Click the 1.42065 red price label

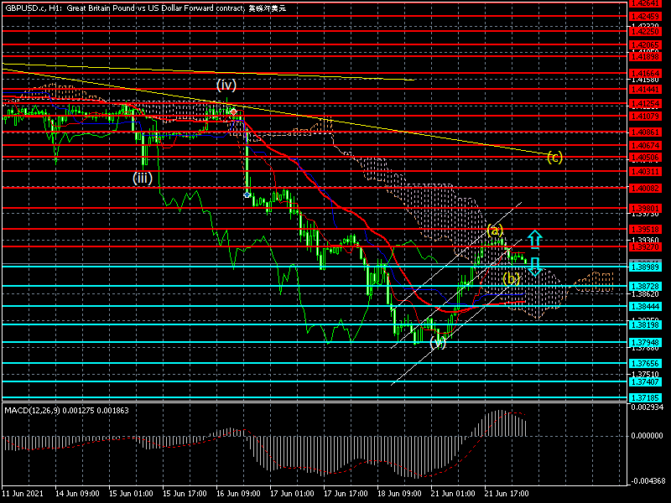[645, 45]
